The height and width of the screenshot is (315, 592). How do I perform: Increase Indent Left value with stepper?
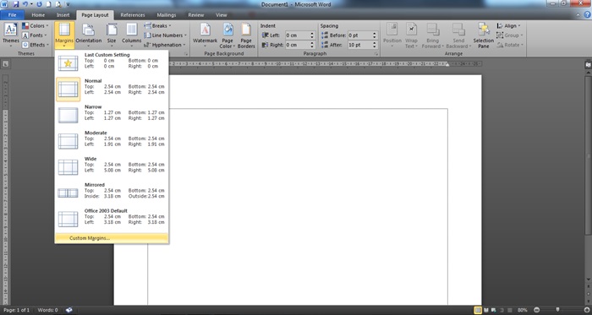(x=312, y=33)
